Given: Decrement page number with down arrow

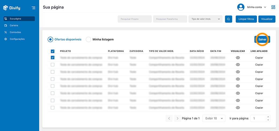Looking at the screenshot, I should pos(268,120).
